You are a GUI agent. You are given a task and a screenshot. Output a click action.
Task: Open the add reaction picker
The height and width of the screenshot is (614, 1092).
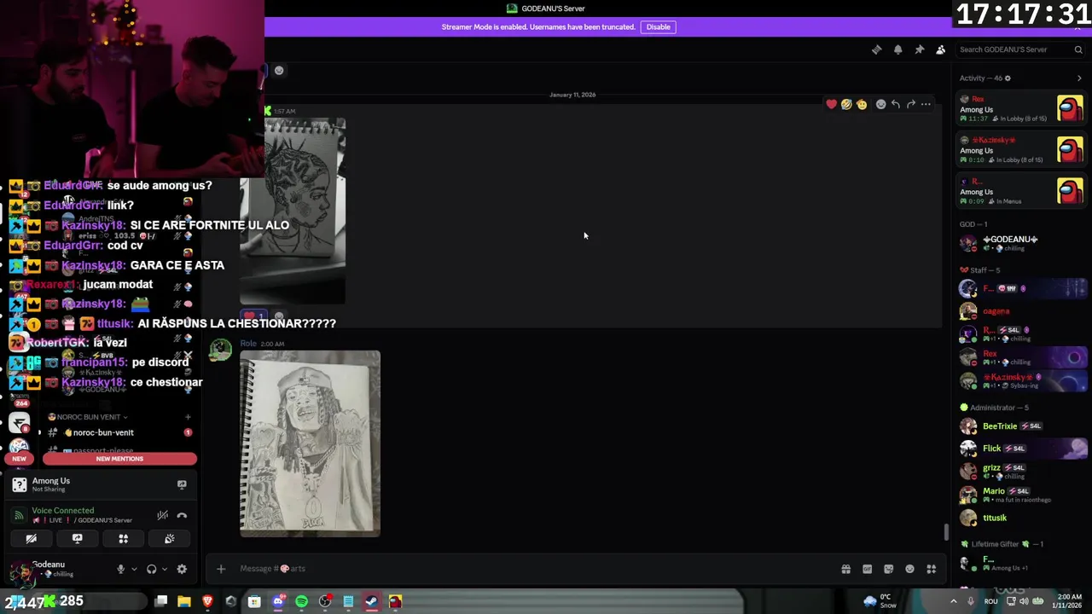click(x=880, y=104)
